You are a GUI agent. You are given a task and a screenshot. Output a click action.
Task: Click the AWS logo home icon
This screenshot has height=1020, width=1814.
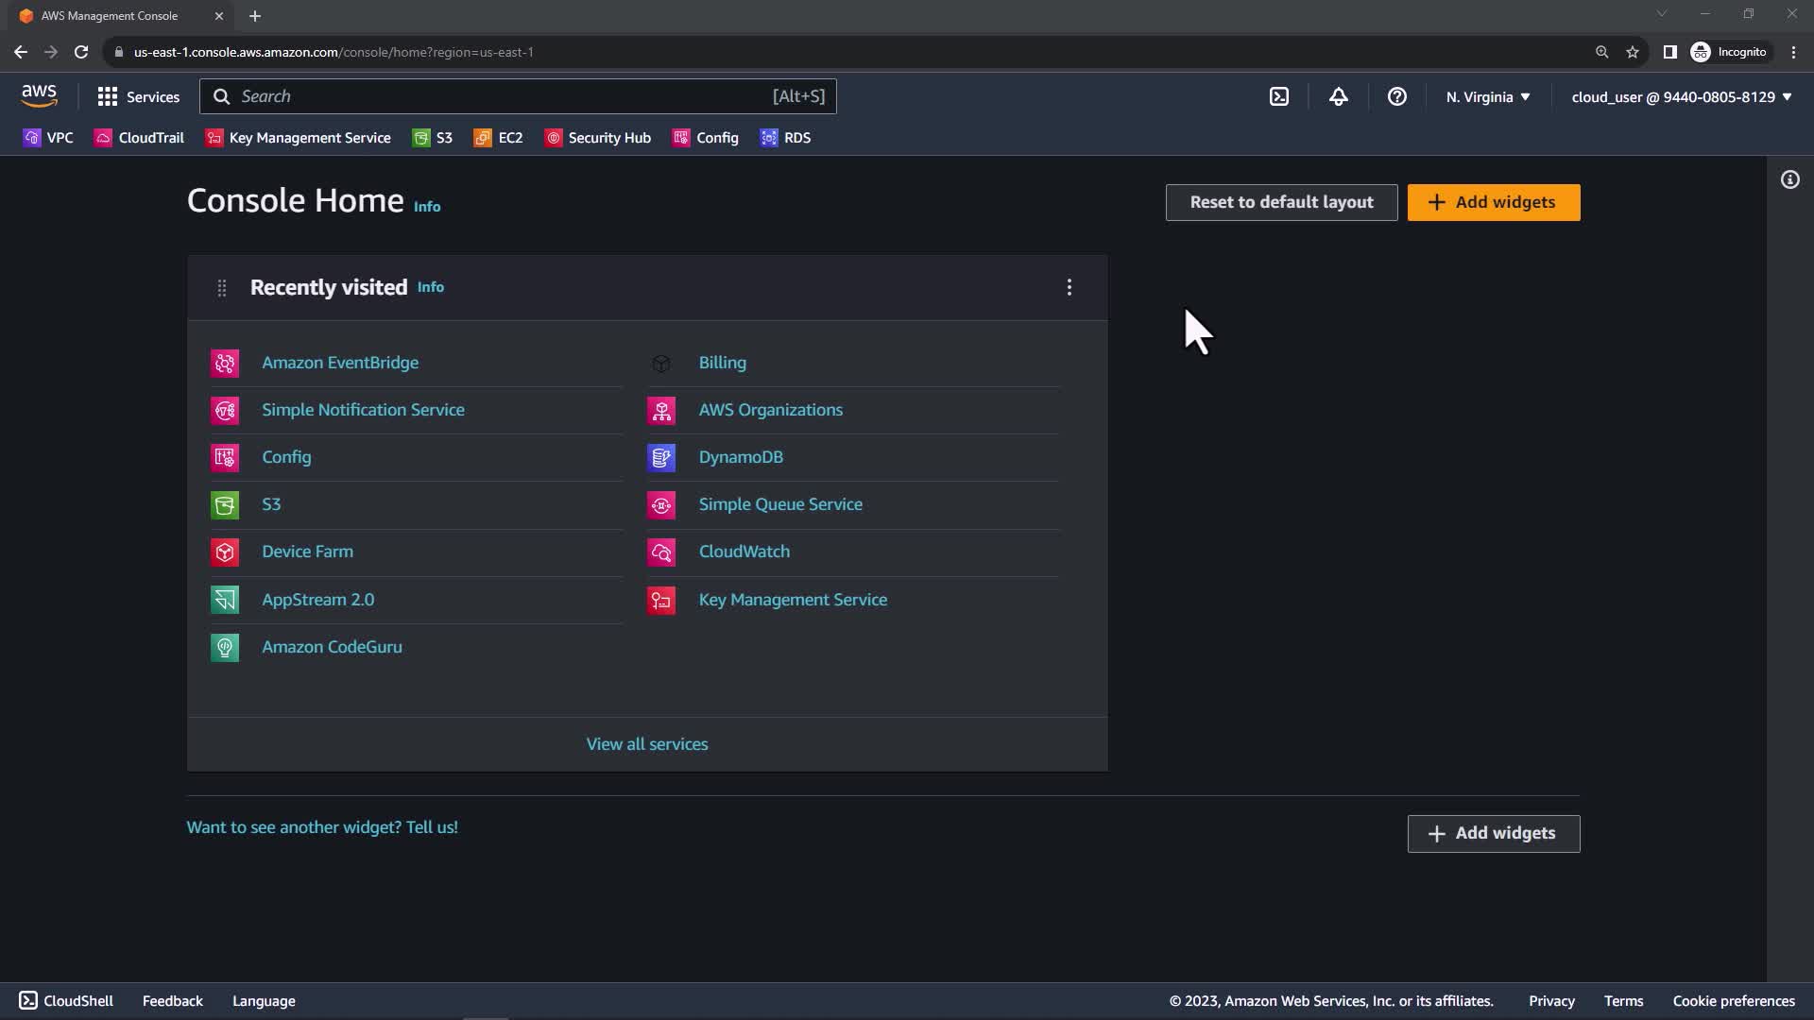click(x=39, y=95)
